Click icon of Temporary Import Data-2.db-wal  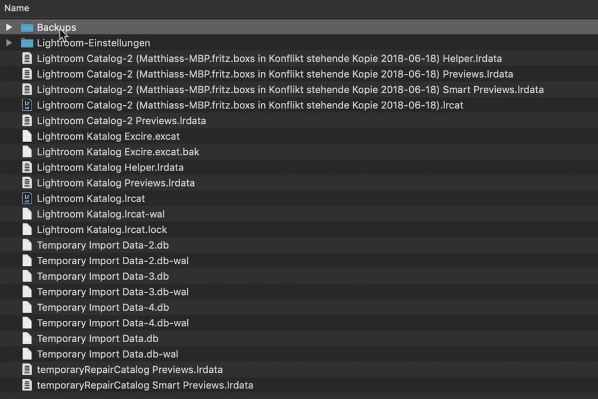[27, 261]
